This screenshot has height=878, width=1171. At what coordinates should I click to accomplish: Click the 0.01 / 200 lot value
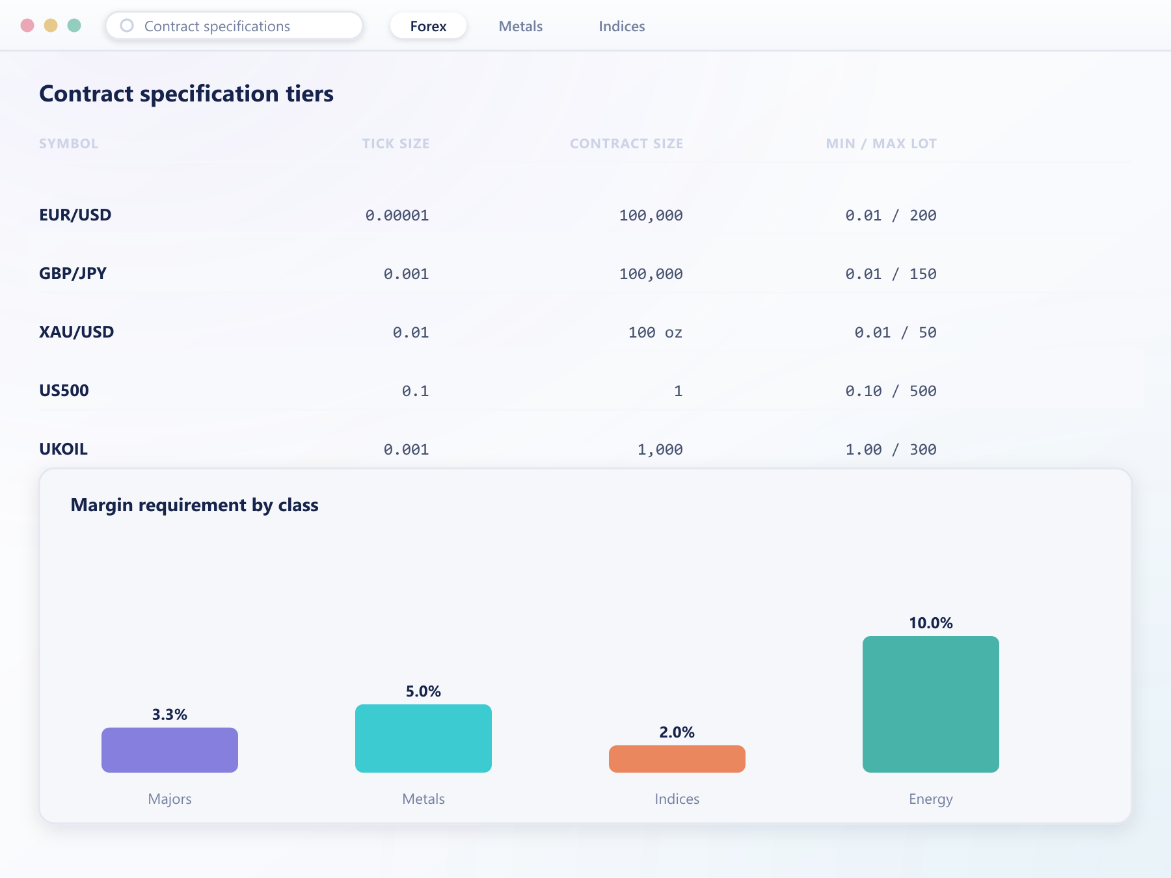891,215
